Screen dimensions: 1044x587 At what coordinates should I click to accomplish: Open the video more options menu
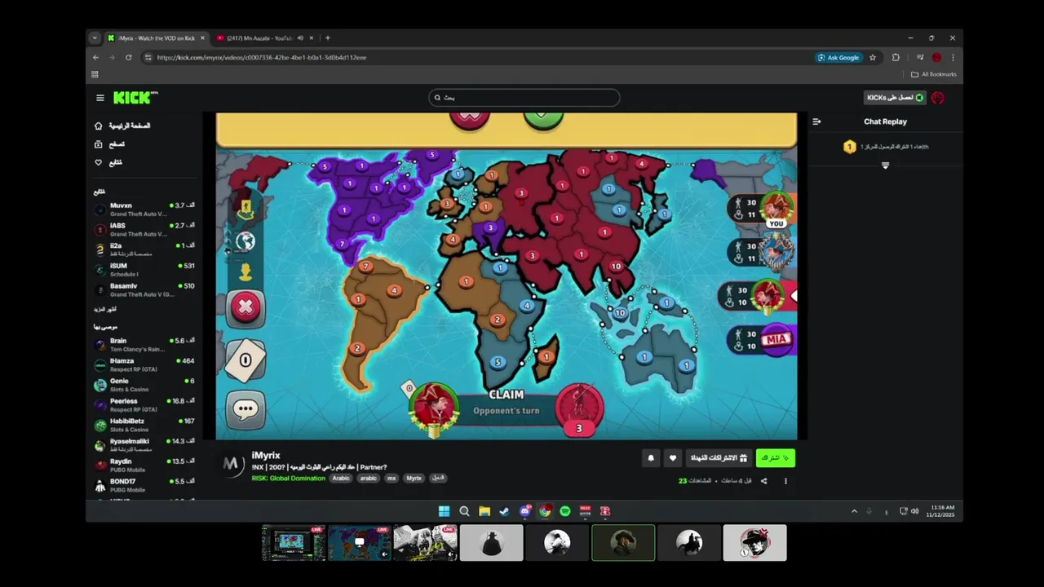tap(785, 481)
